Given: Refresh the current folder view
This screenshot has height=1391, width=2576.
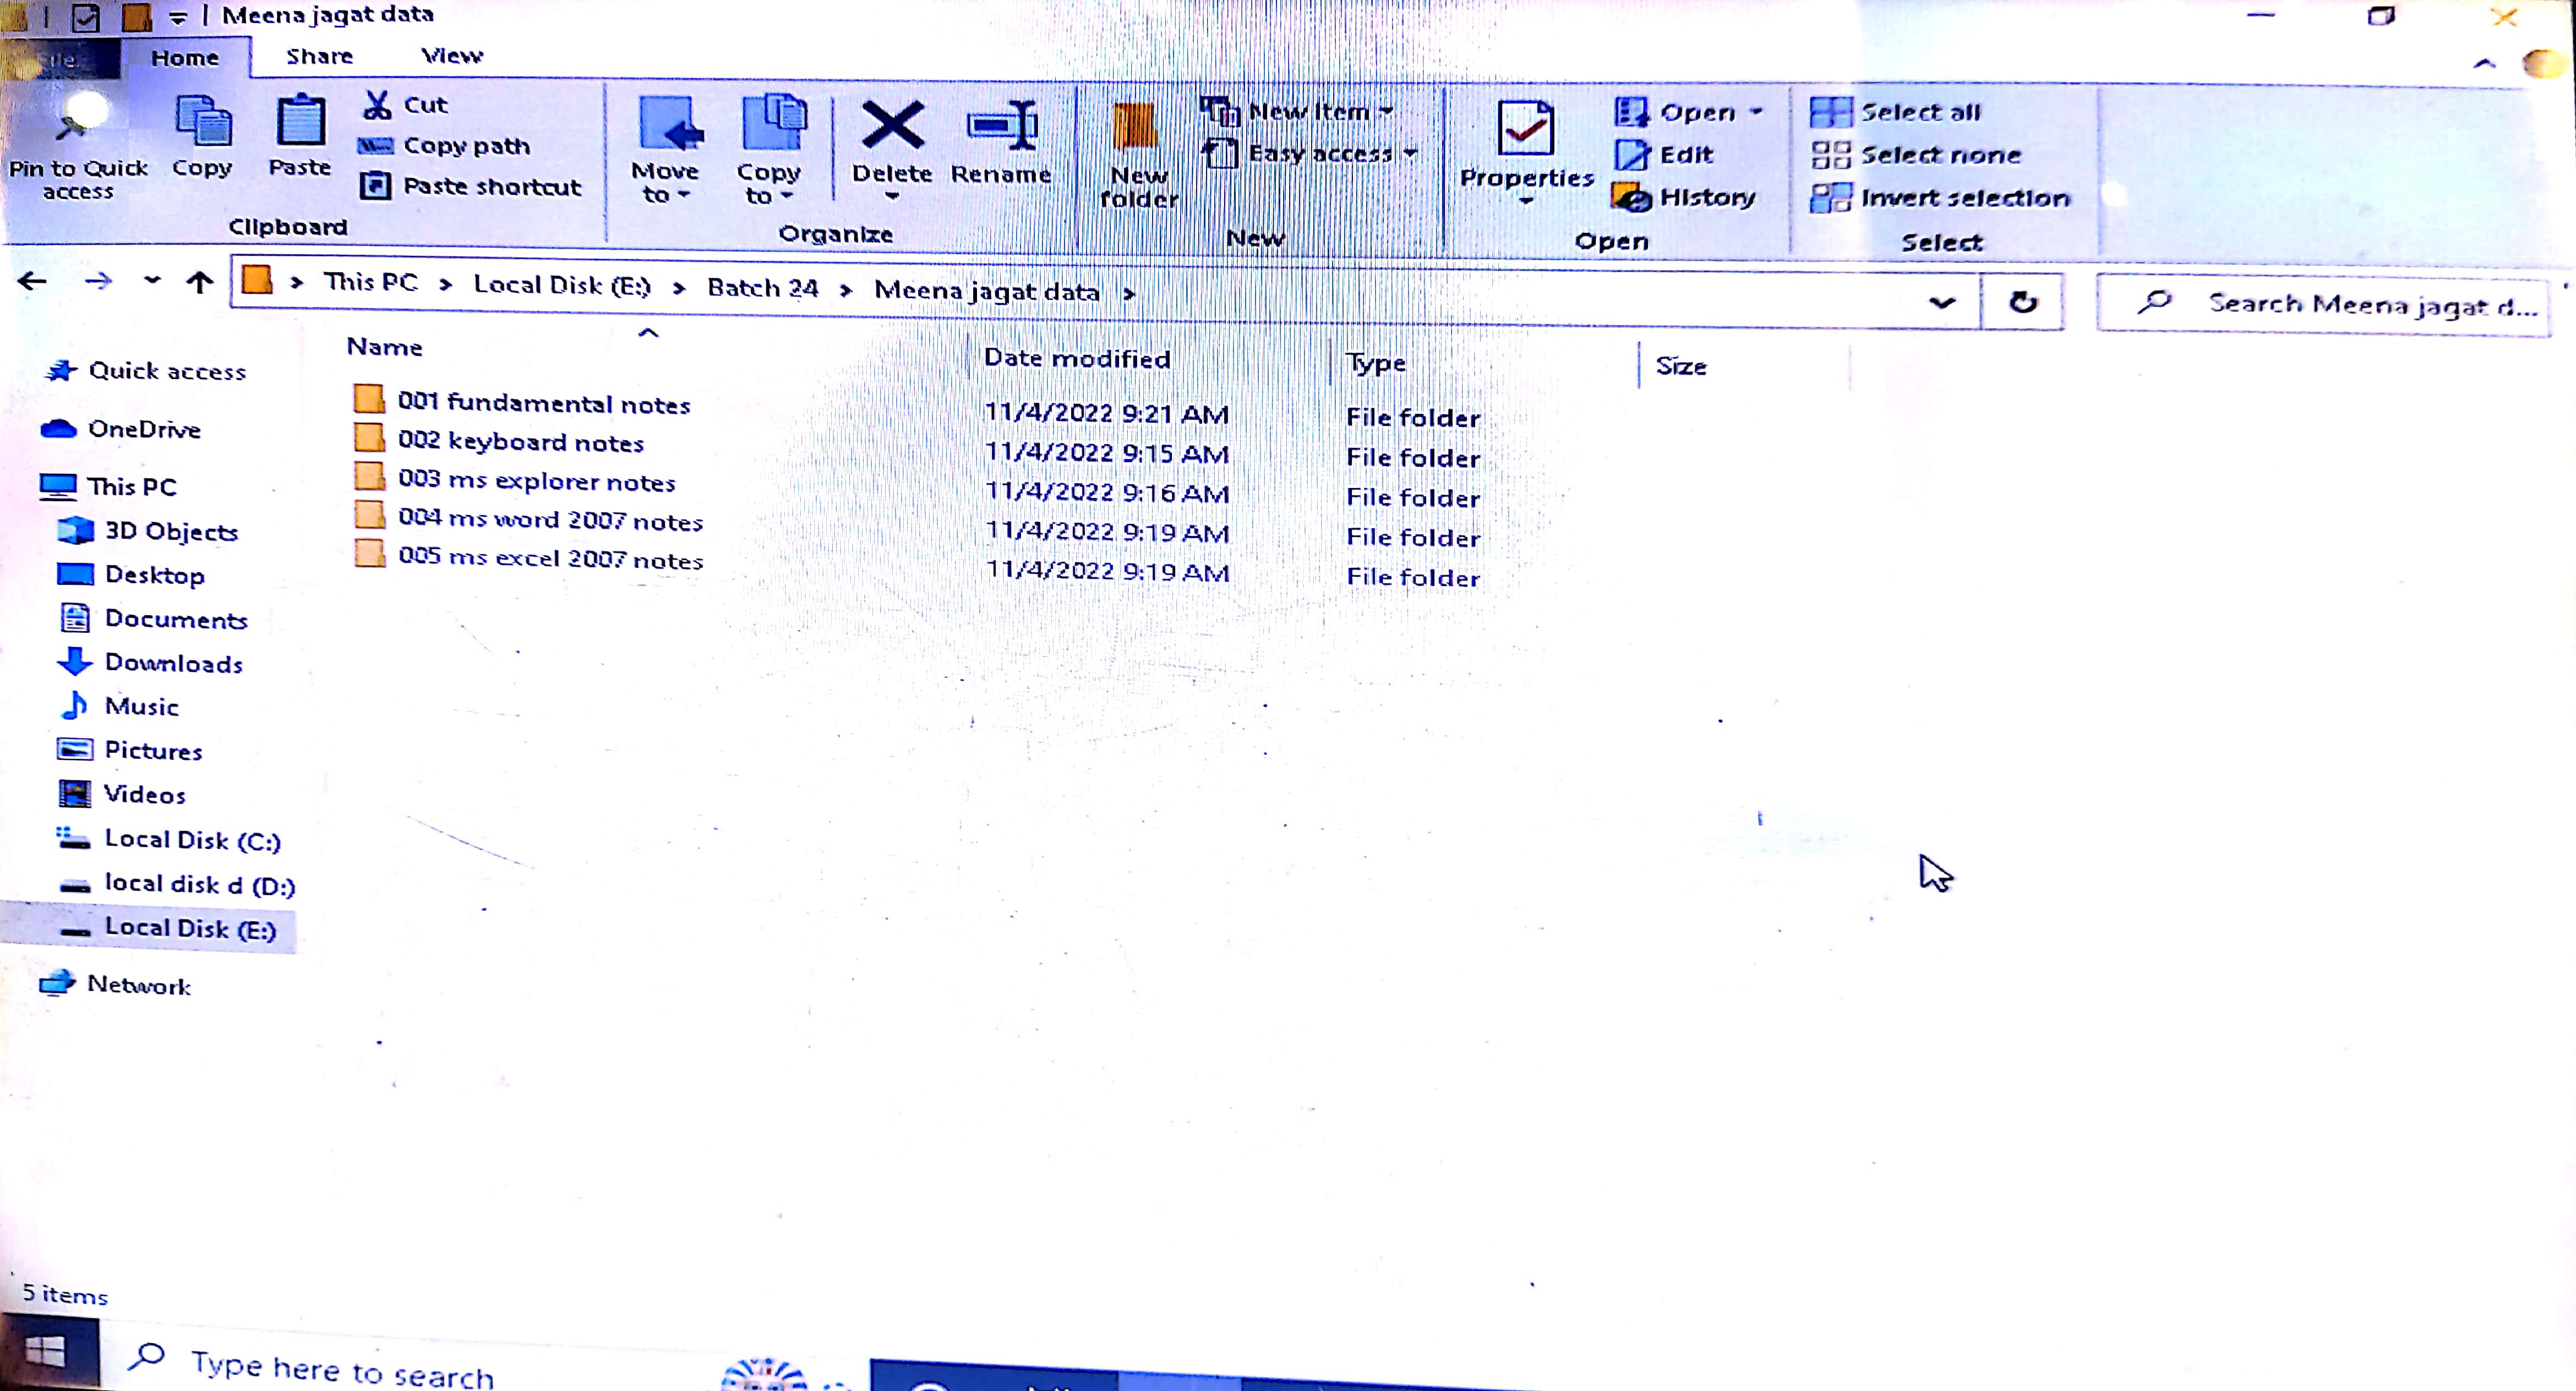Looking at the screenshot, I should click(2022, 301).
